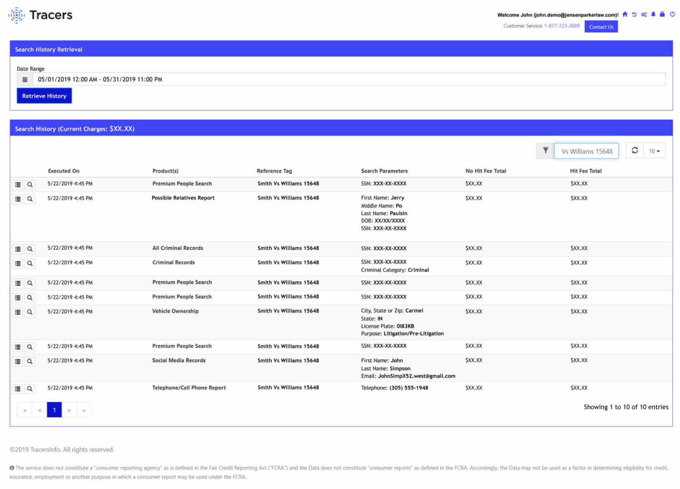
Task: Refresh results with the circular arrows icon
Action: [635, 150]
